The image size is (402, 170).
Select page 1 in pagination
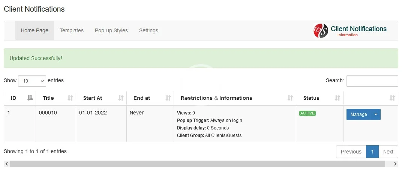372,152
